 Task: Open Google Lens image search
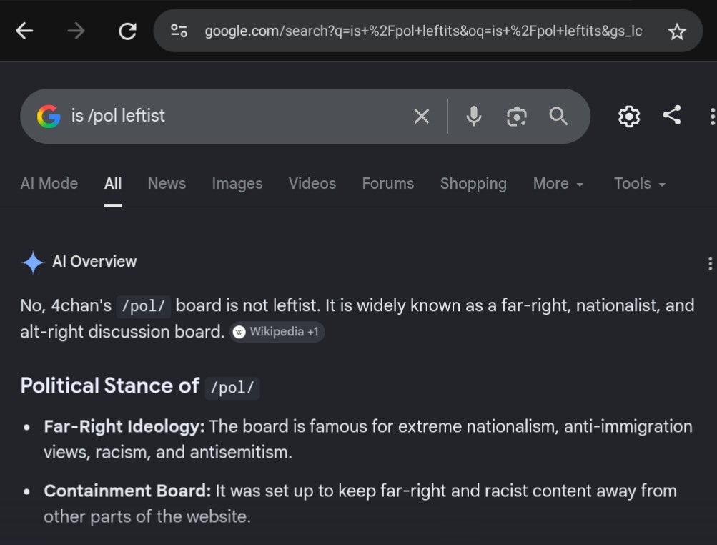point(517,117)
